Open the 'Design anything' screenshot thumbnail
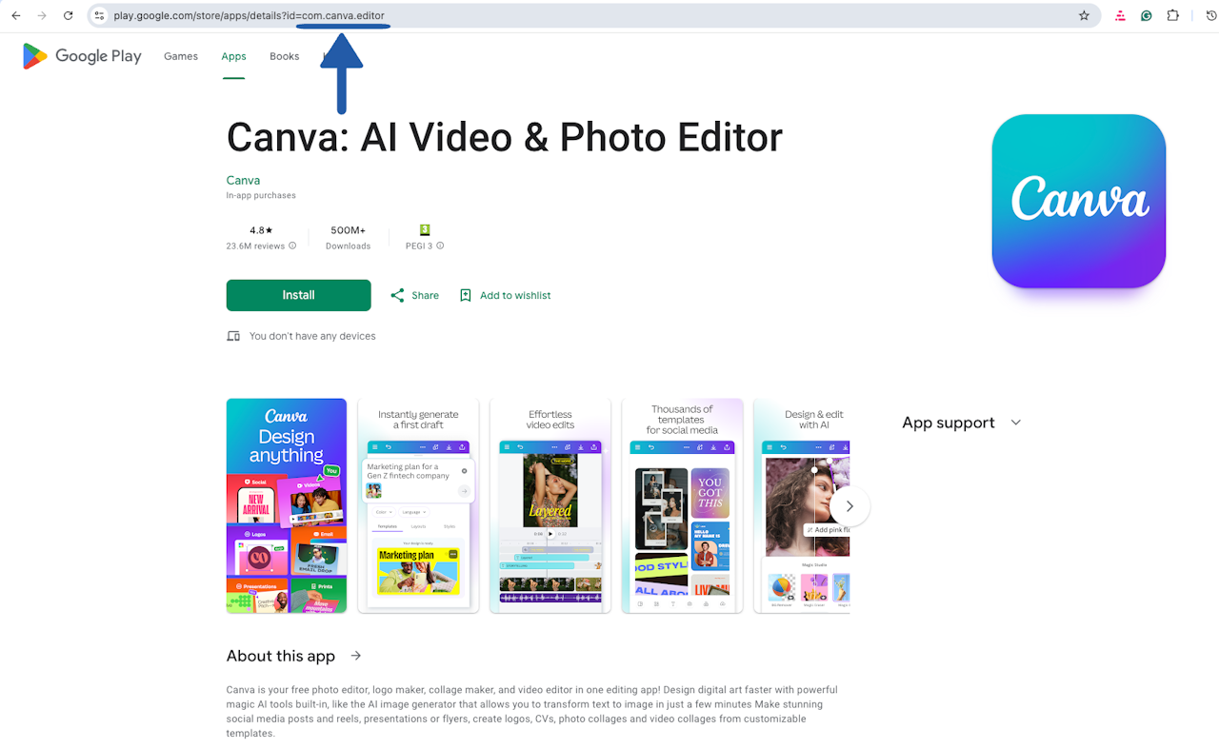The width and height of the screenshot is (1219, 749). click(287, 505)
